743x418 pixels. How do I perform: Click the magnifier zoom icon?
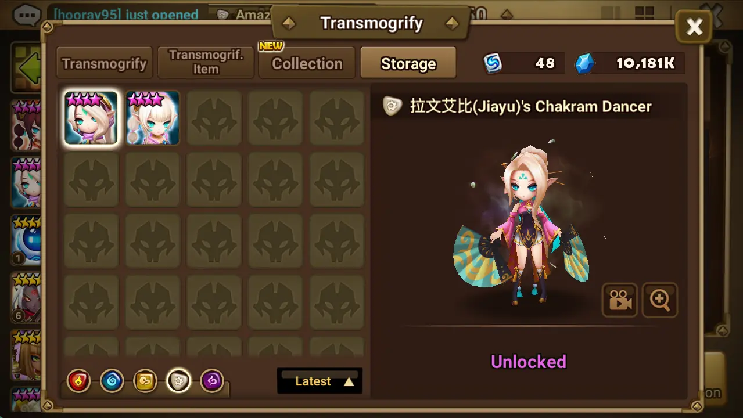(x=660, y=300)
